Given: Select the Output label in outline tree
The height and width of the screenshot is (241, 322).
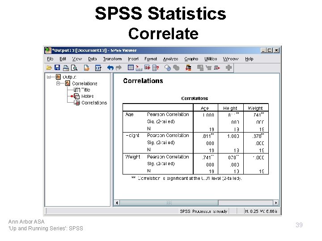Looking at the screenshot, I should (69, 77).
